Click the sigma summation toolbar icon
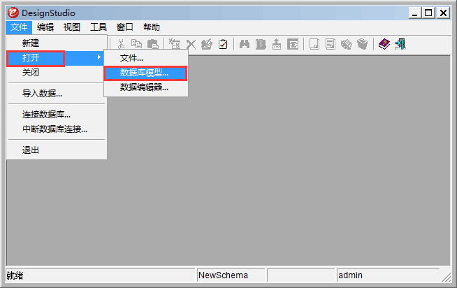Image resolution: width=457 pixels, height=288 pixels. point(293,44)
